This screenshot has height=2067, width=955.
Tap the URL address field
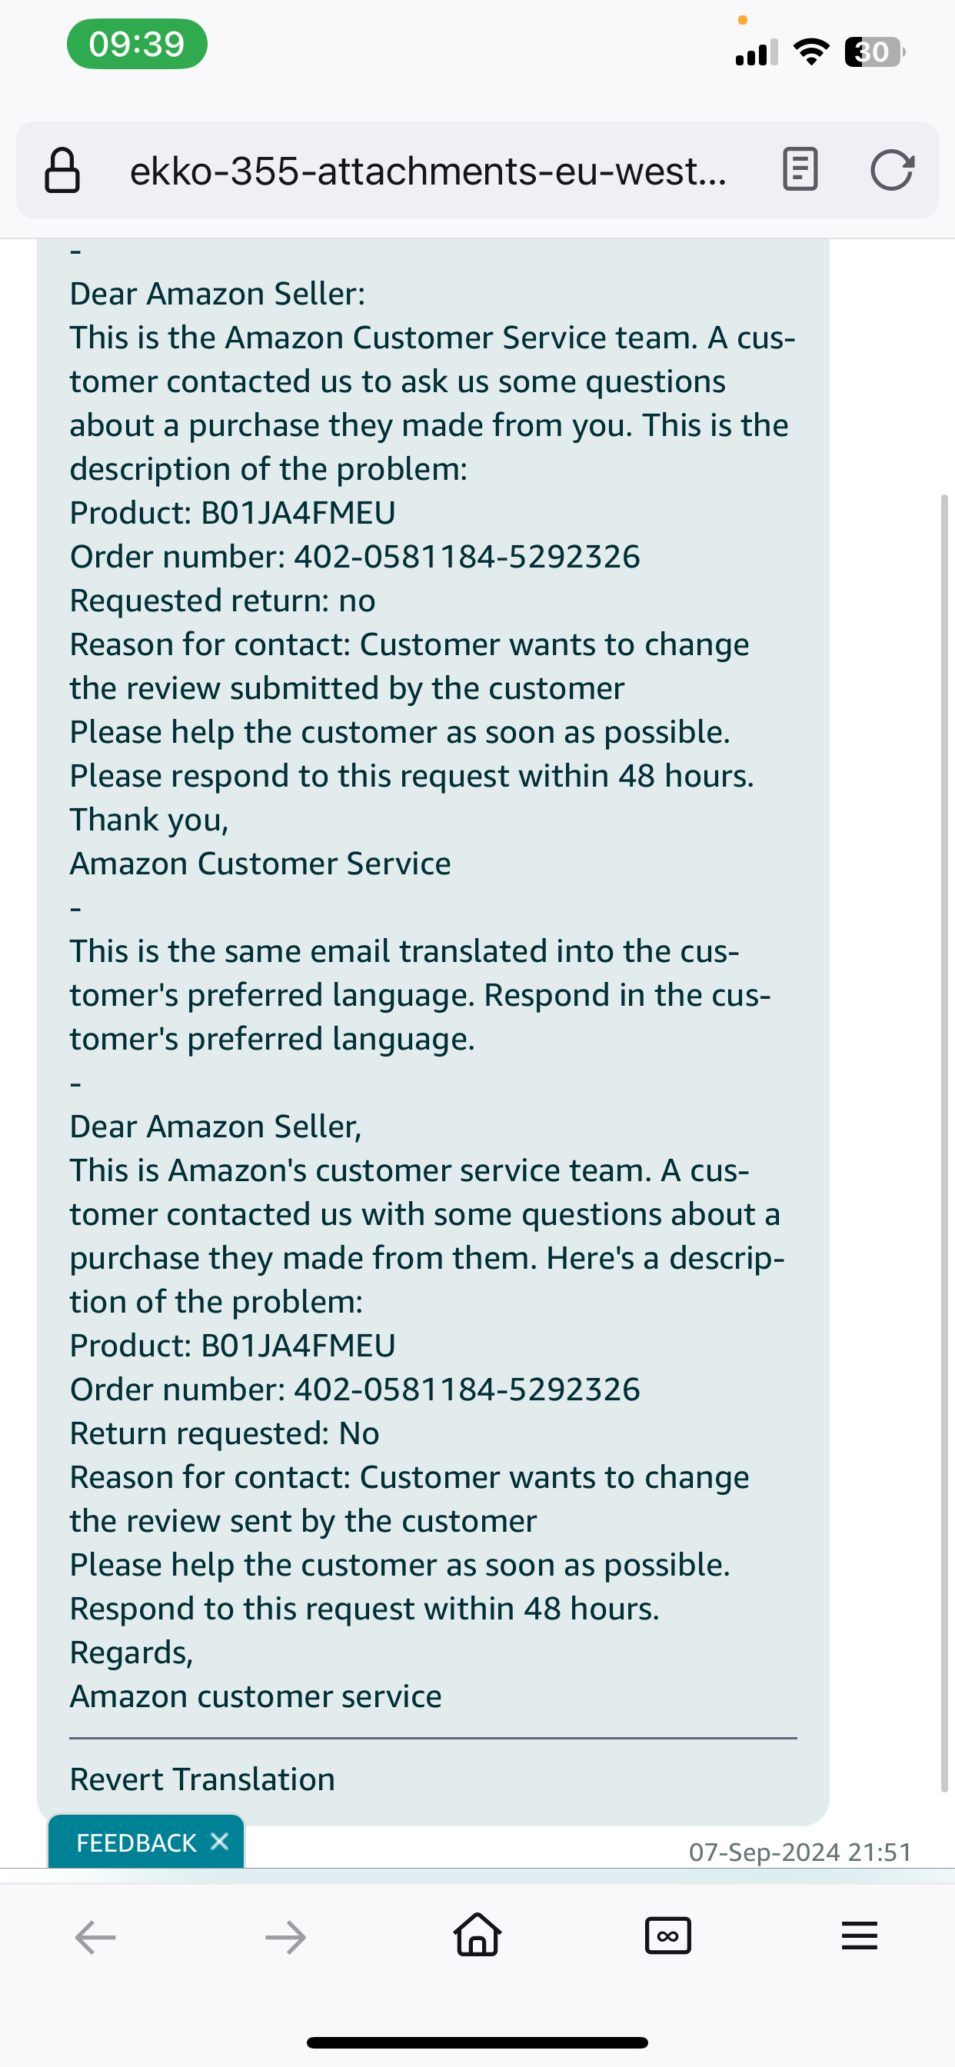click(x=428, y=170)
